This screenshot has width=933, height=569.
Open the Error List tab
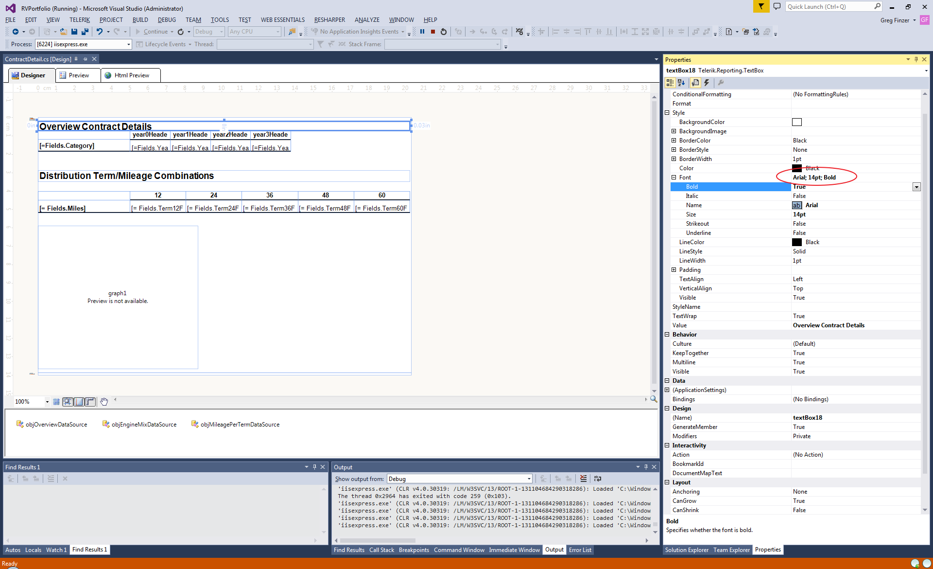[x=580, y=550]
